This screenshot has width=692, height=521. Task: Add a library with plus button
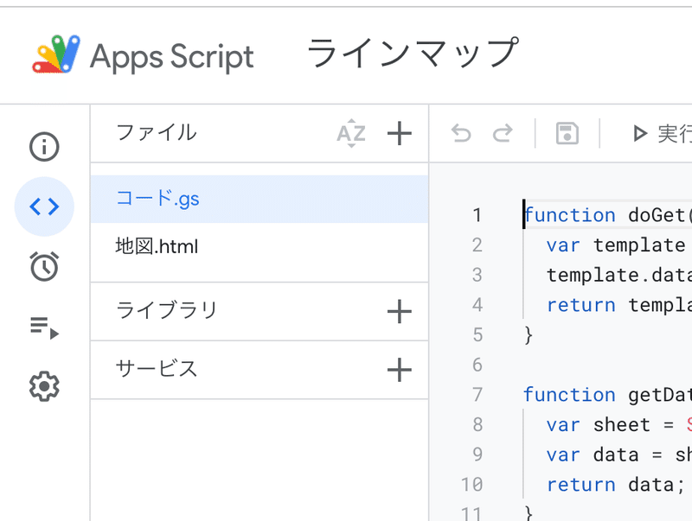(399, 312)
